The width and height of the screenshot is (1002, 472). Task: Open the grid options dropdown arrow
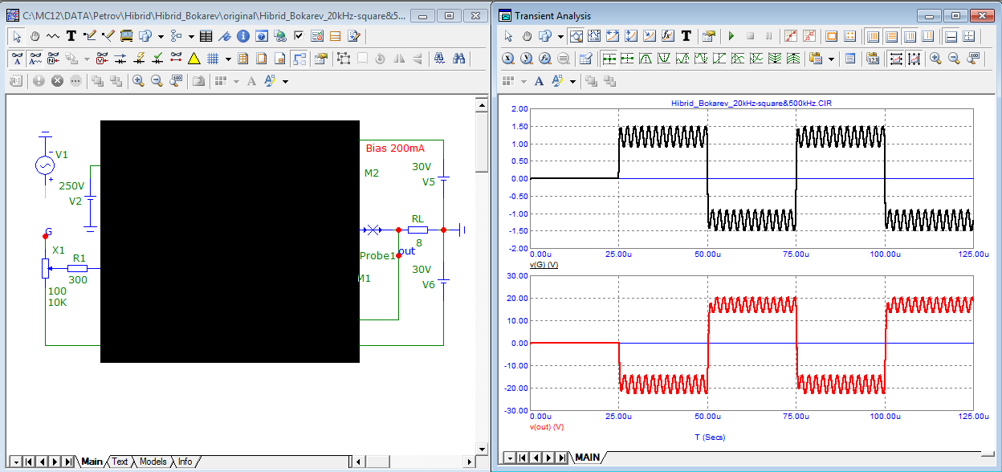click(228, 59)
